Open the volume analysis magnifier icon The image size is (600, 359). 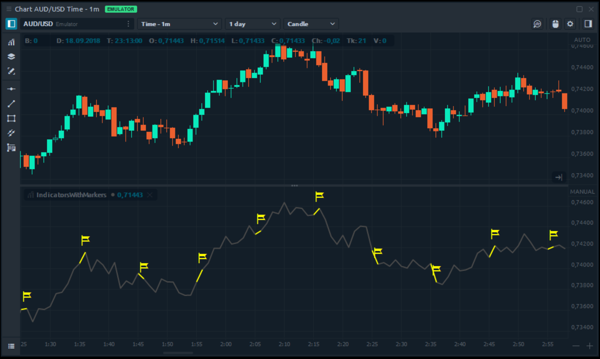pyautogui.click(x=537, y=24)
